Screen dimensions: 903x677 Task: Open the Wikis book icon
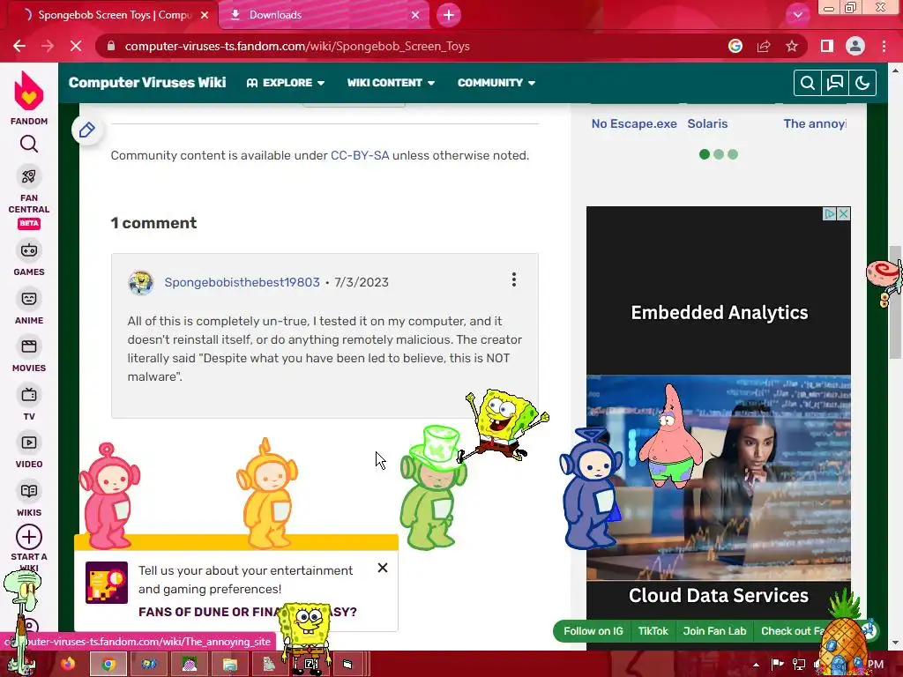pos(29,491)
